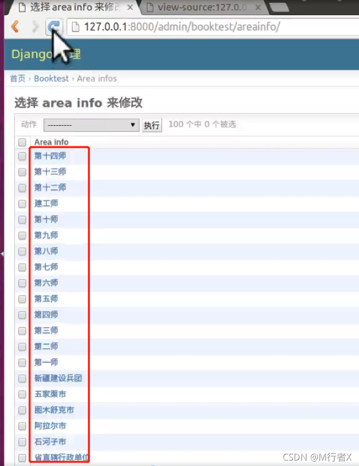
Task: Check the box for 第六师
Action: [x=23, y=283]
